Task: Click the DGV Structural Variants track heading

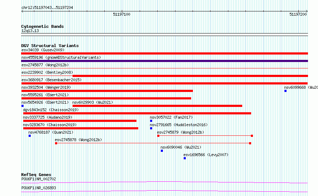Action: [x=50, y=46]
